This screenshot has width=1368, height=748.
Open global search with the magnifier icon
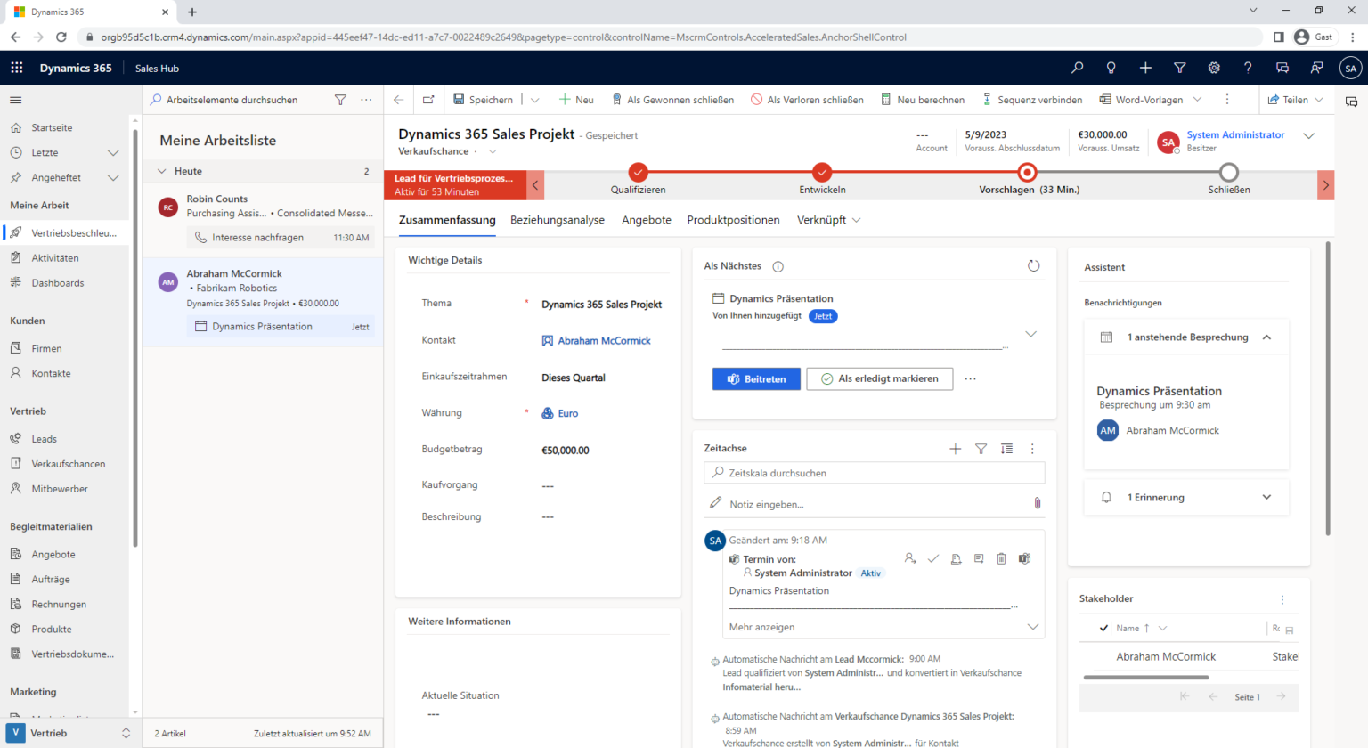coord(1077,68)
